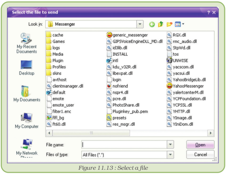Open the Files of type dropdown

170,155
